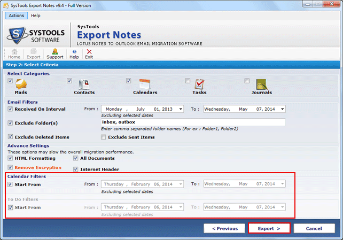This screenshot has width=343, height=240.
Task: Toggle Calendar Filters Start From checkbox
Action: coord(10,184)
